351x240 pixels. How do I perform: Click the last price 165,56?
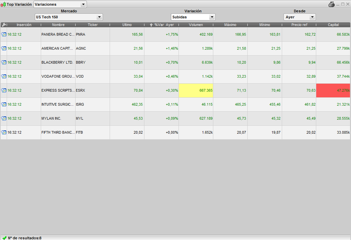[137, 34]
